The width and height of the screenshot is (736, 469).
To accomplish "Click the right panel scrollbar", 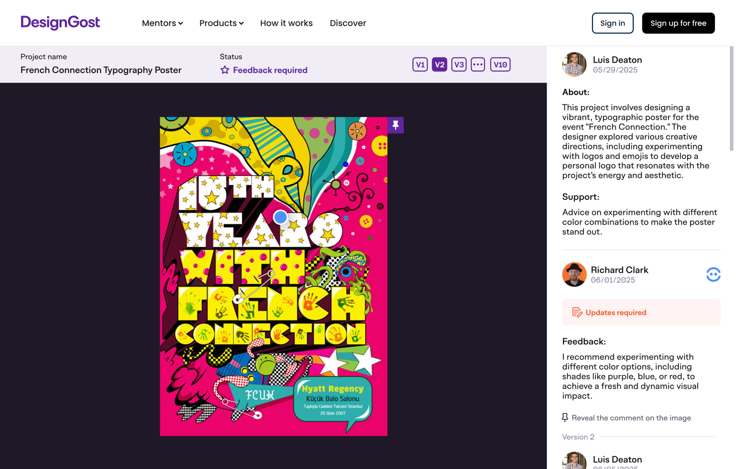I will point(731,98).
